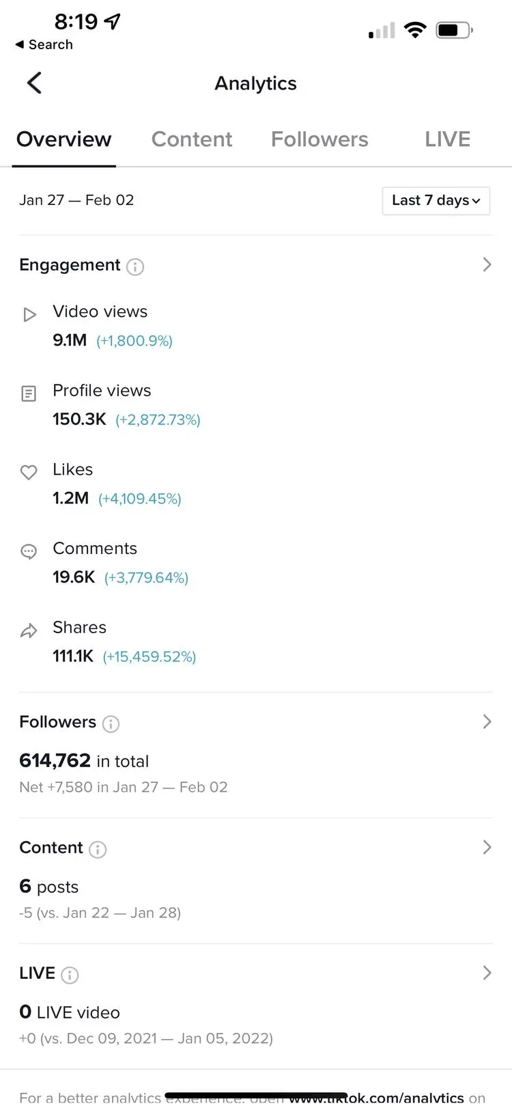Tap the Shares arrow icon

coord(29,631)
